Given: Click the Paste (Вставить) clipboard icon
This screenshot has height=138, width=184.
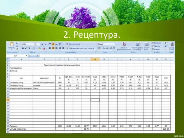Looking at the screenshot, I should [12, 44].
